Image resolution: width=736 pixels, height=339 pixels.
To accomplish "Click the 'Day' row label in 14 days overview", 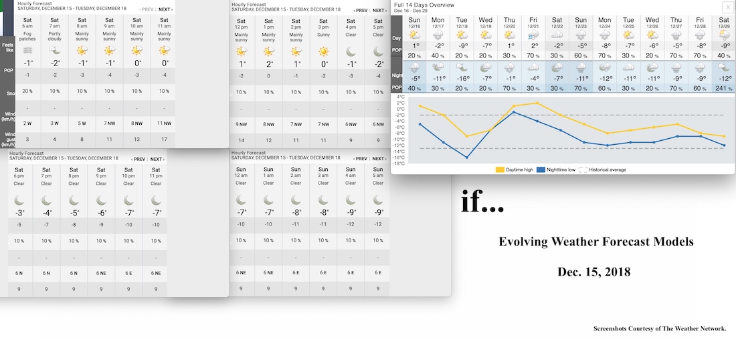I will click(x=397, y=38).
